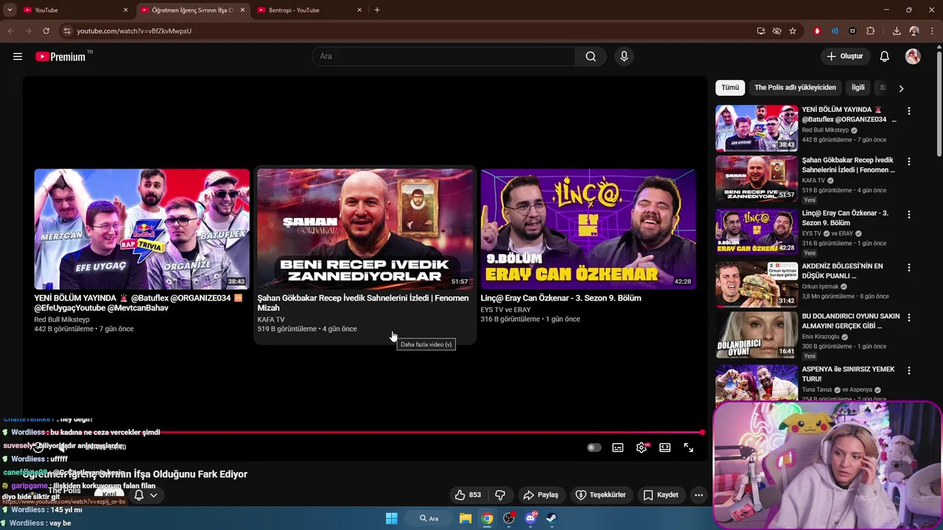
Task: Switch player to theater mode
Action: (x=665, y=448)
